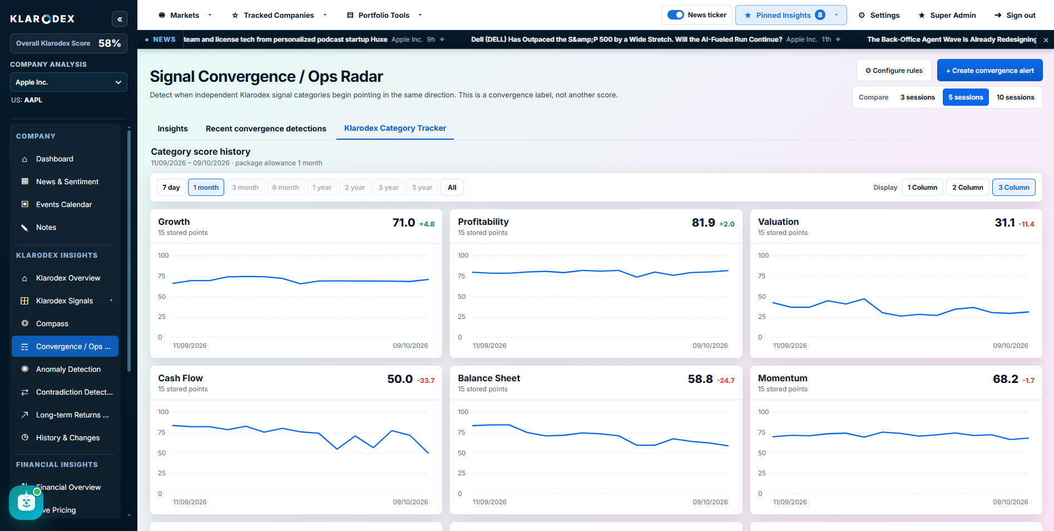Click the Dashboard home icon
The image size is (1054, 531).
[24, 159]
